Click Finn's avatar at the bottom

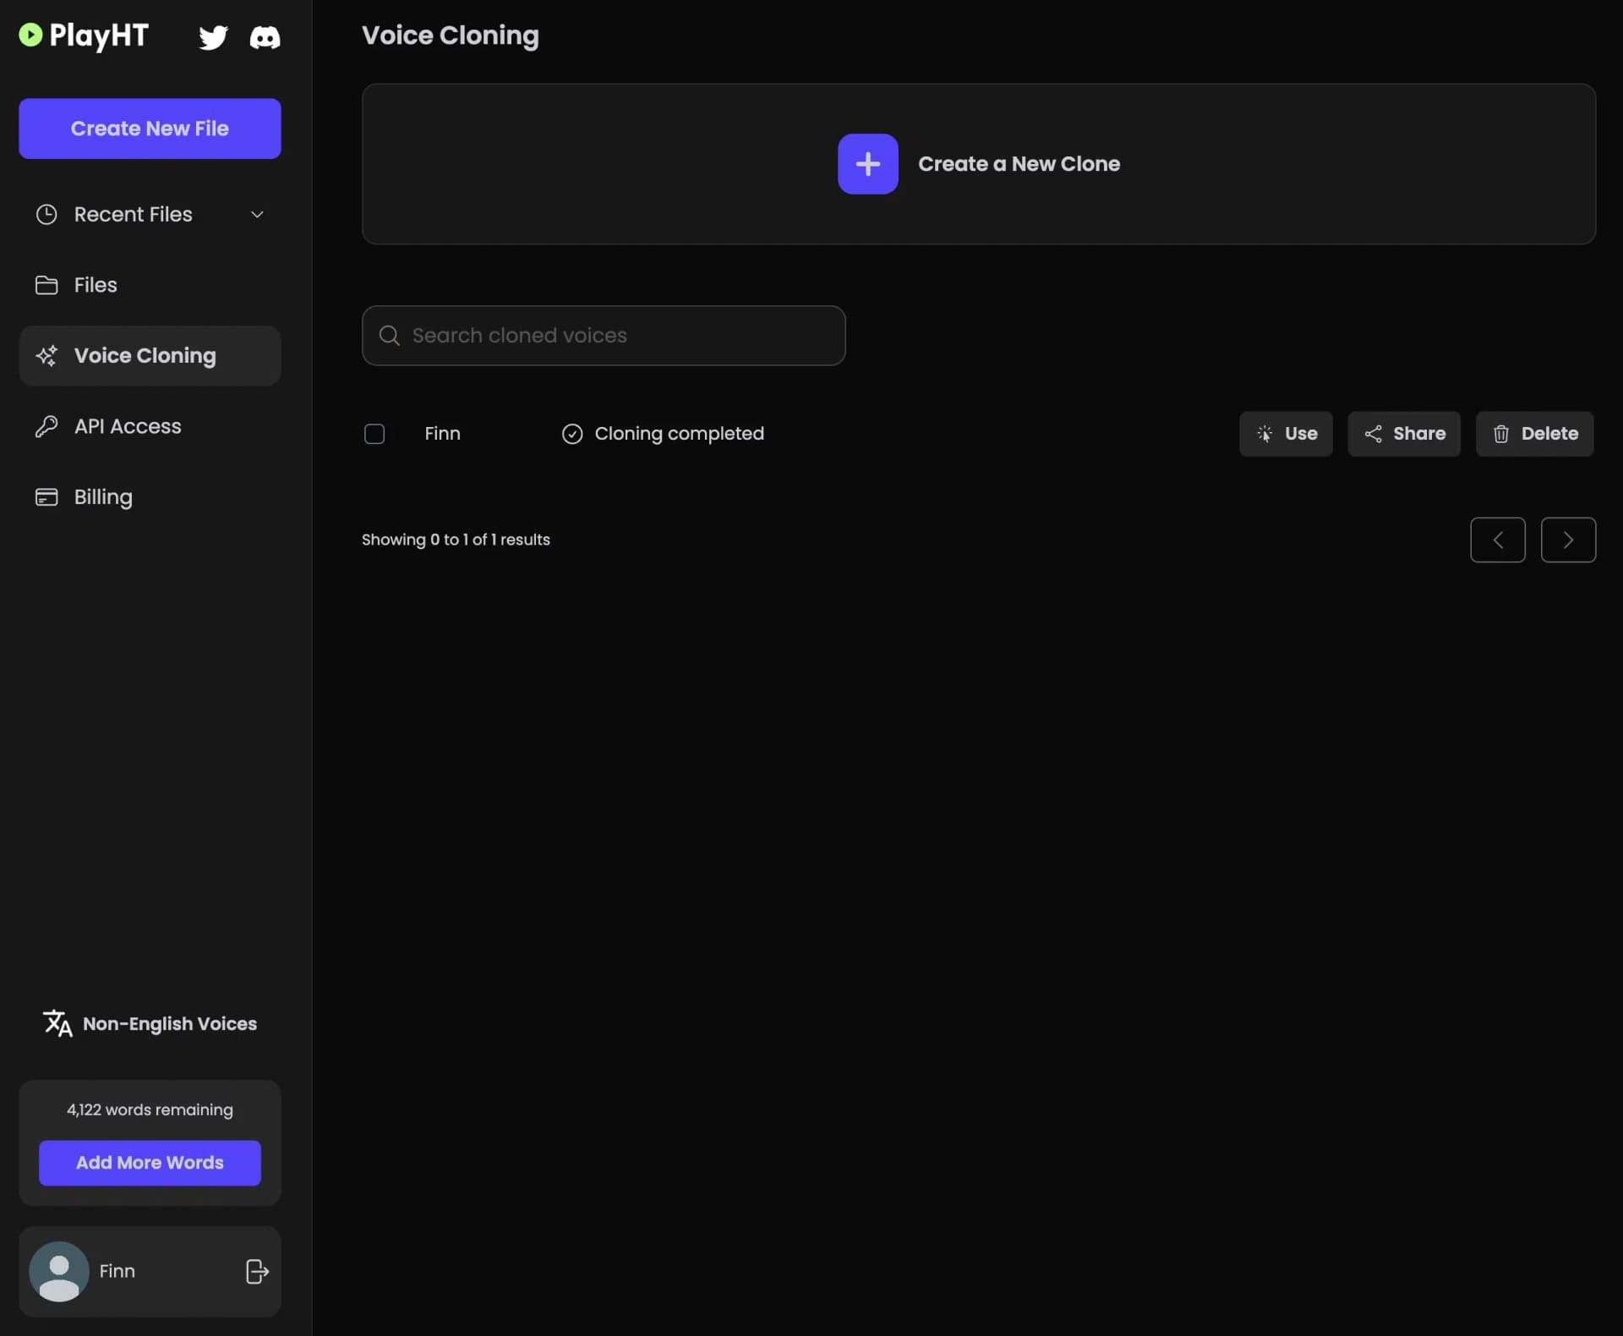(57, 1271)
